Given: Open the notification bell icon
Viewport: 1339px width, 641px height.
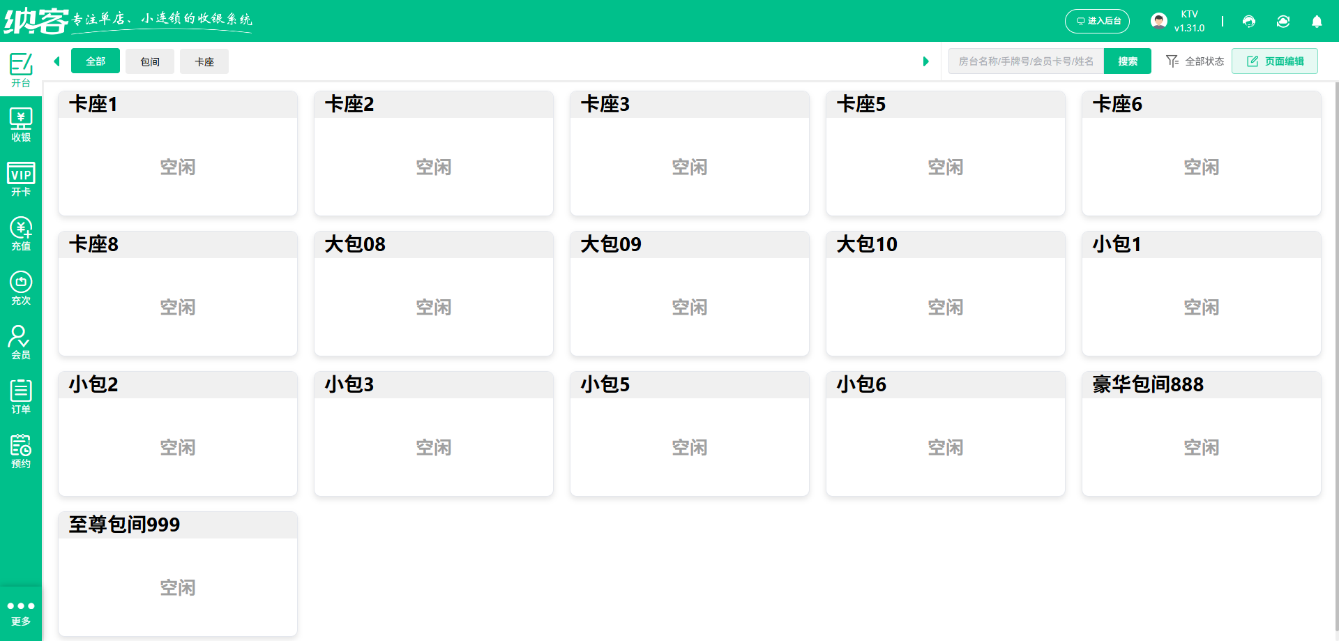Looking at the screenshot, I should pyautogui.click(x=1317, y=22).
